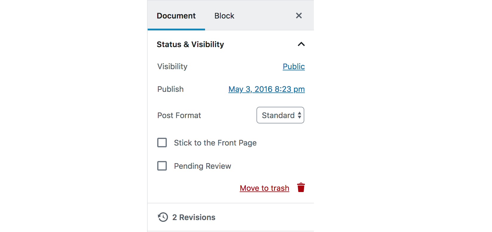This screenshot has width=492, height=232.
Task: Click the Status & Visibility heading
Action: (x=190, y=44)
